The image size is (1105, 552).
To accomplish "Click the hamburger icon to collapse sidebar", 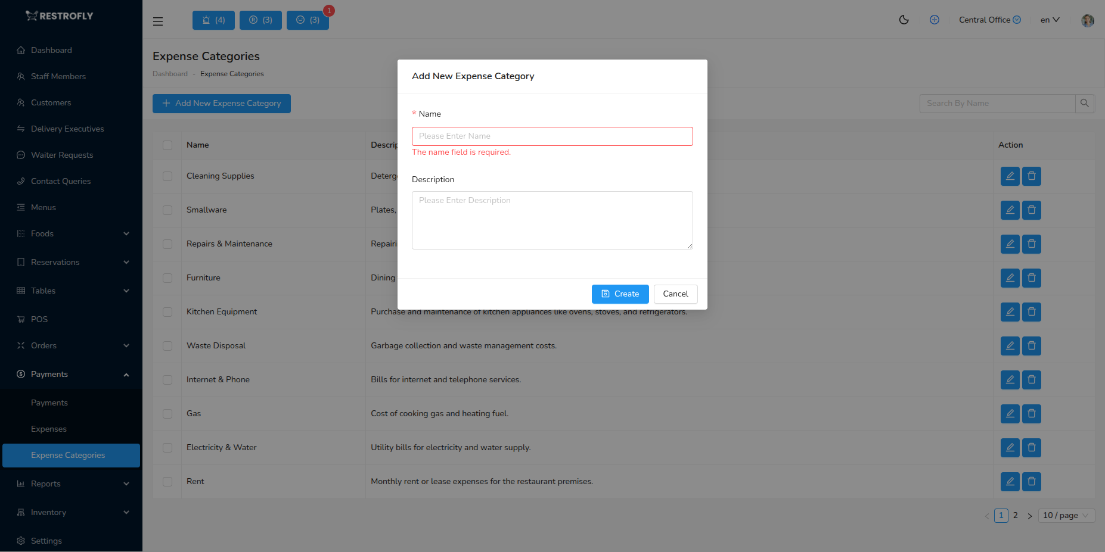I will tap(157, 21).
